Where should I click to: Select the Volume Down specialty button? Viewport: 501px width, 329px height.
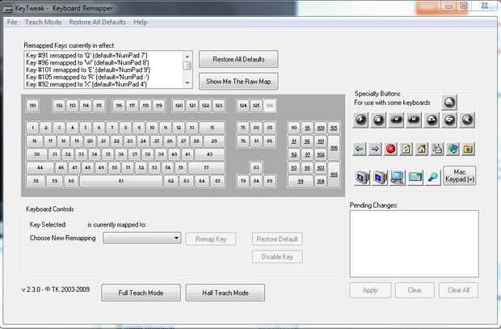(449, 120)
